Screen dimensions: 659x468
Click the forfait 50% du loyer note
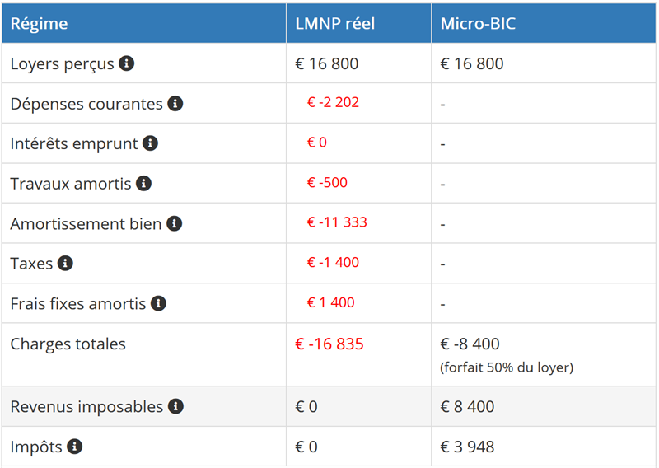(x=506, y=367)
